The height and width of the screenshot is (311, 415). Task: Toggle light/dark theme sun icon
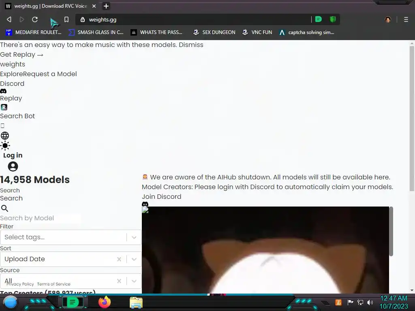(x=5, y=146)
